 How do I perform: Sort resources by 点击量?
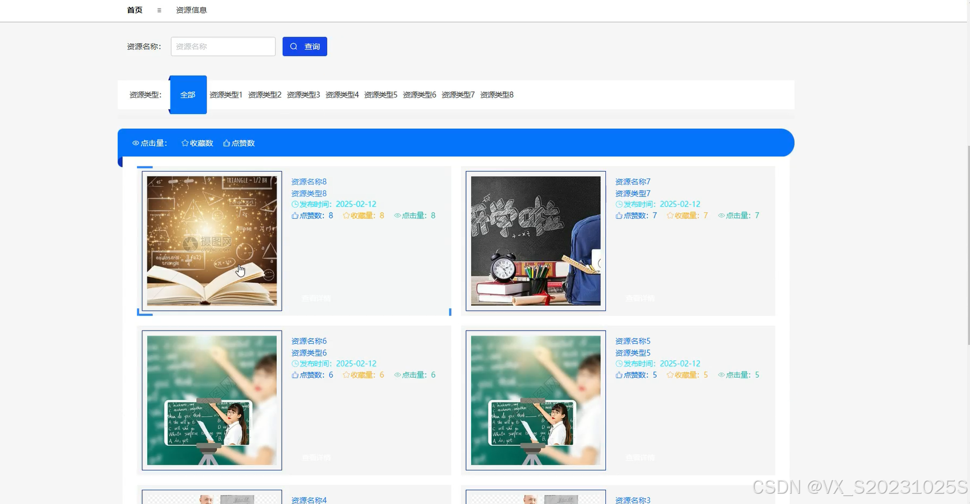(149, 143)
